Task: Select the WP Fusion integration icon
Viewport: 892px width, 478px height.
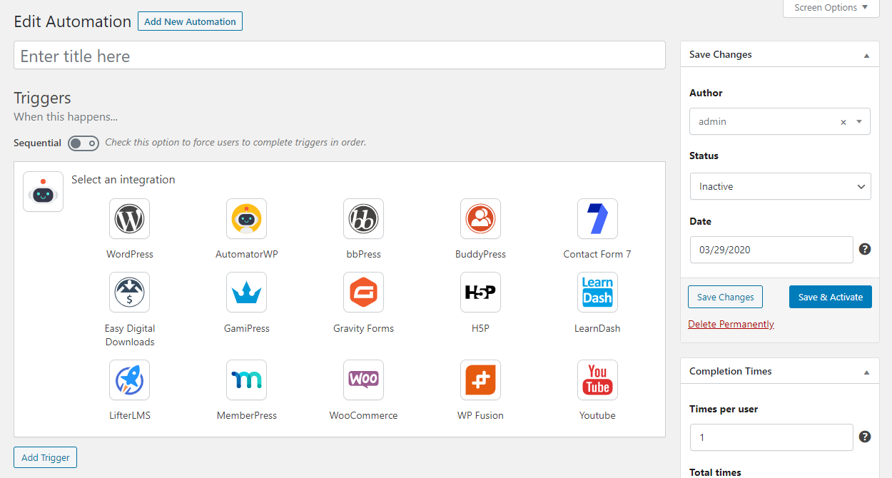Action: click(481, 380)
